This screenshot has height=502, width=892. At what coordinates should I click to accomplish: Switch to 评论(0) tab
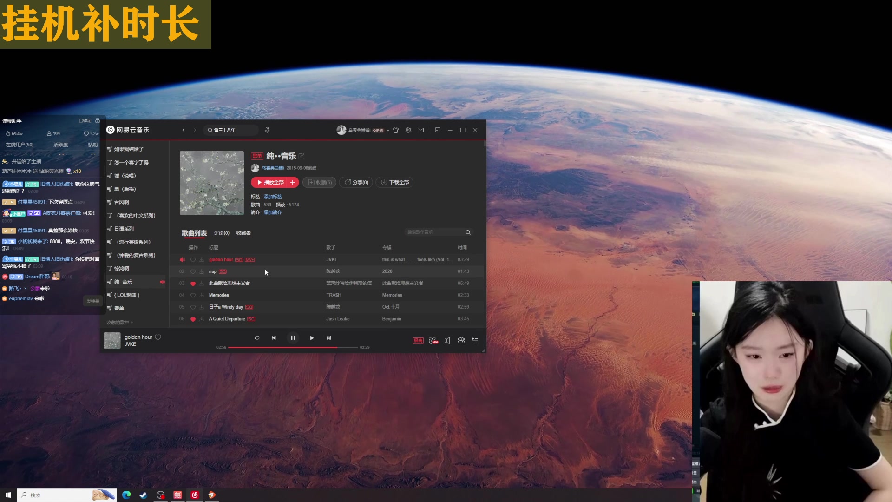coord(222,233)
